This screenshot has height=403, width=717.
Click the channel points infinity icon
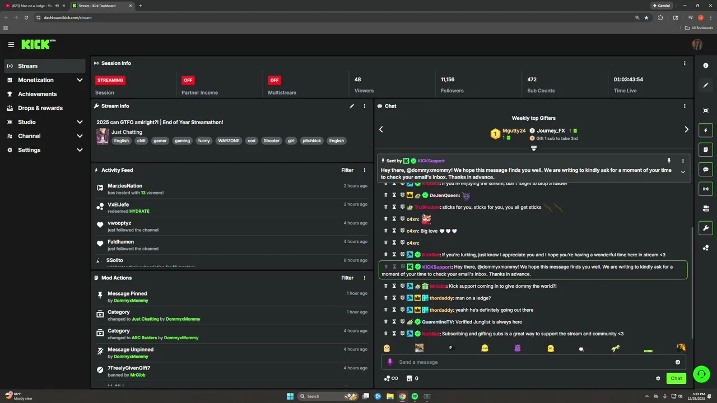pos(391,378)
